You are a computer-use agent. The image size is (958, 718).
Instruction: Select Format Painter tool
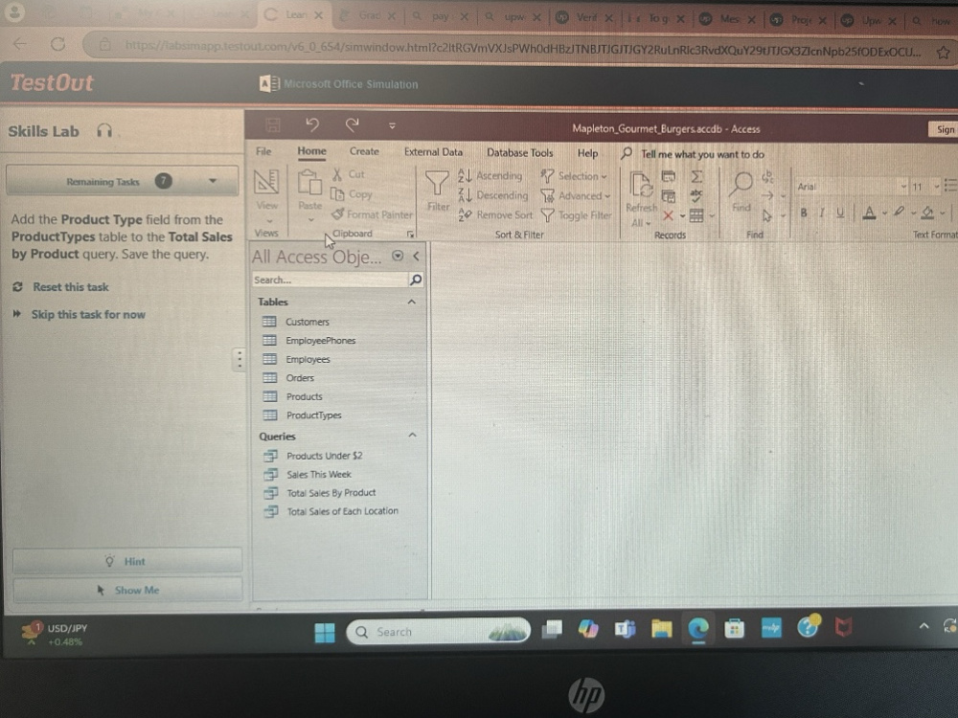click(372, 214)
